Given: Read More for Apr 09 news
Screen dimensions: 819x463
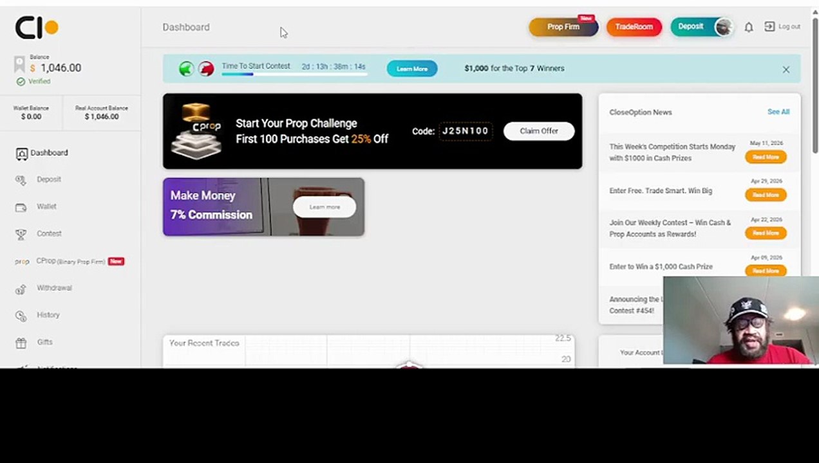Looking at the screenshot, I should coord(766,271).
